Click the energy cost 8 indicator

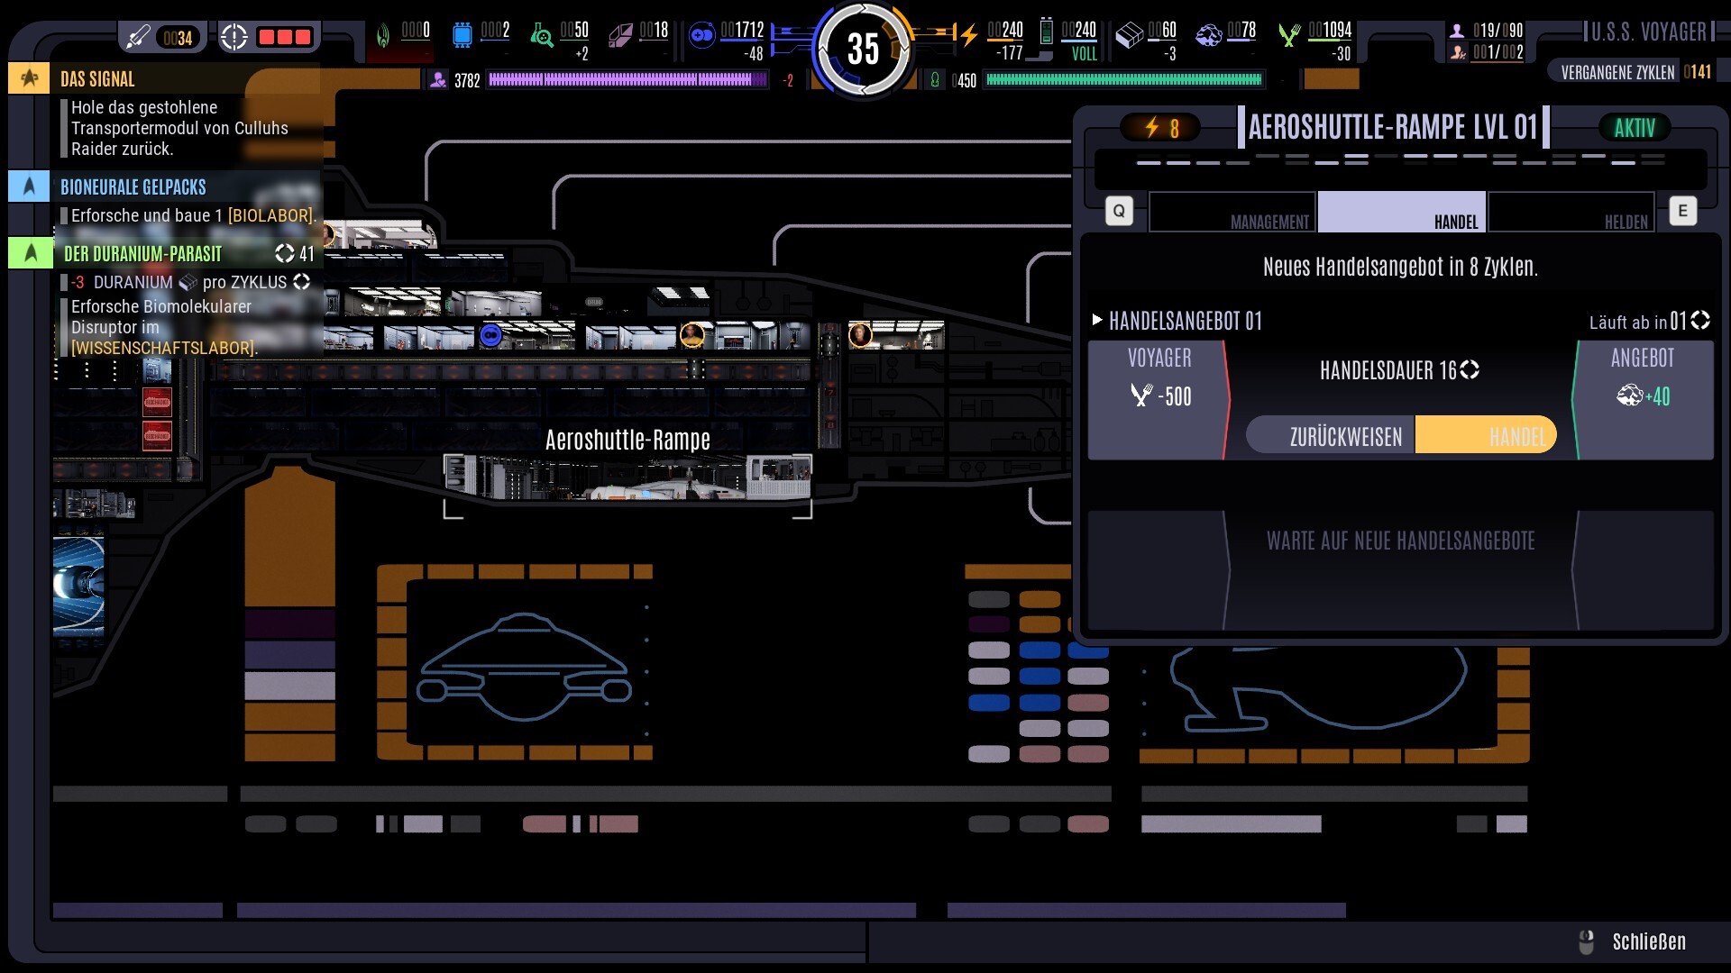click(x=1161, y=128)
